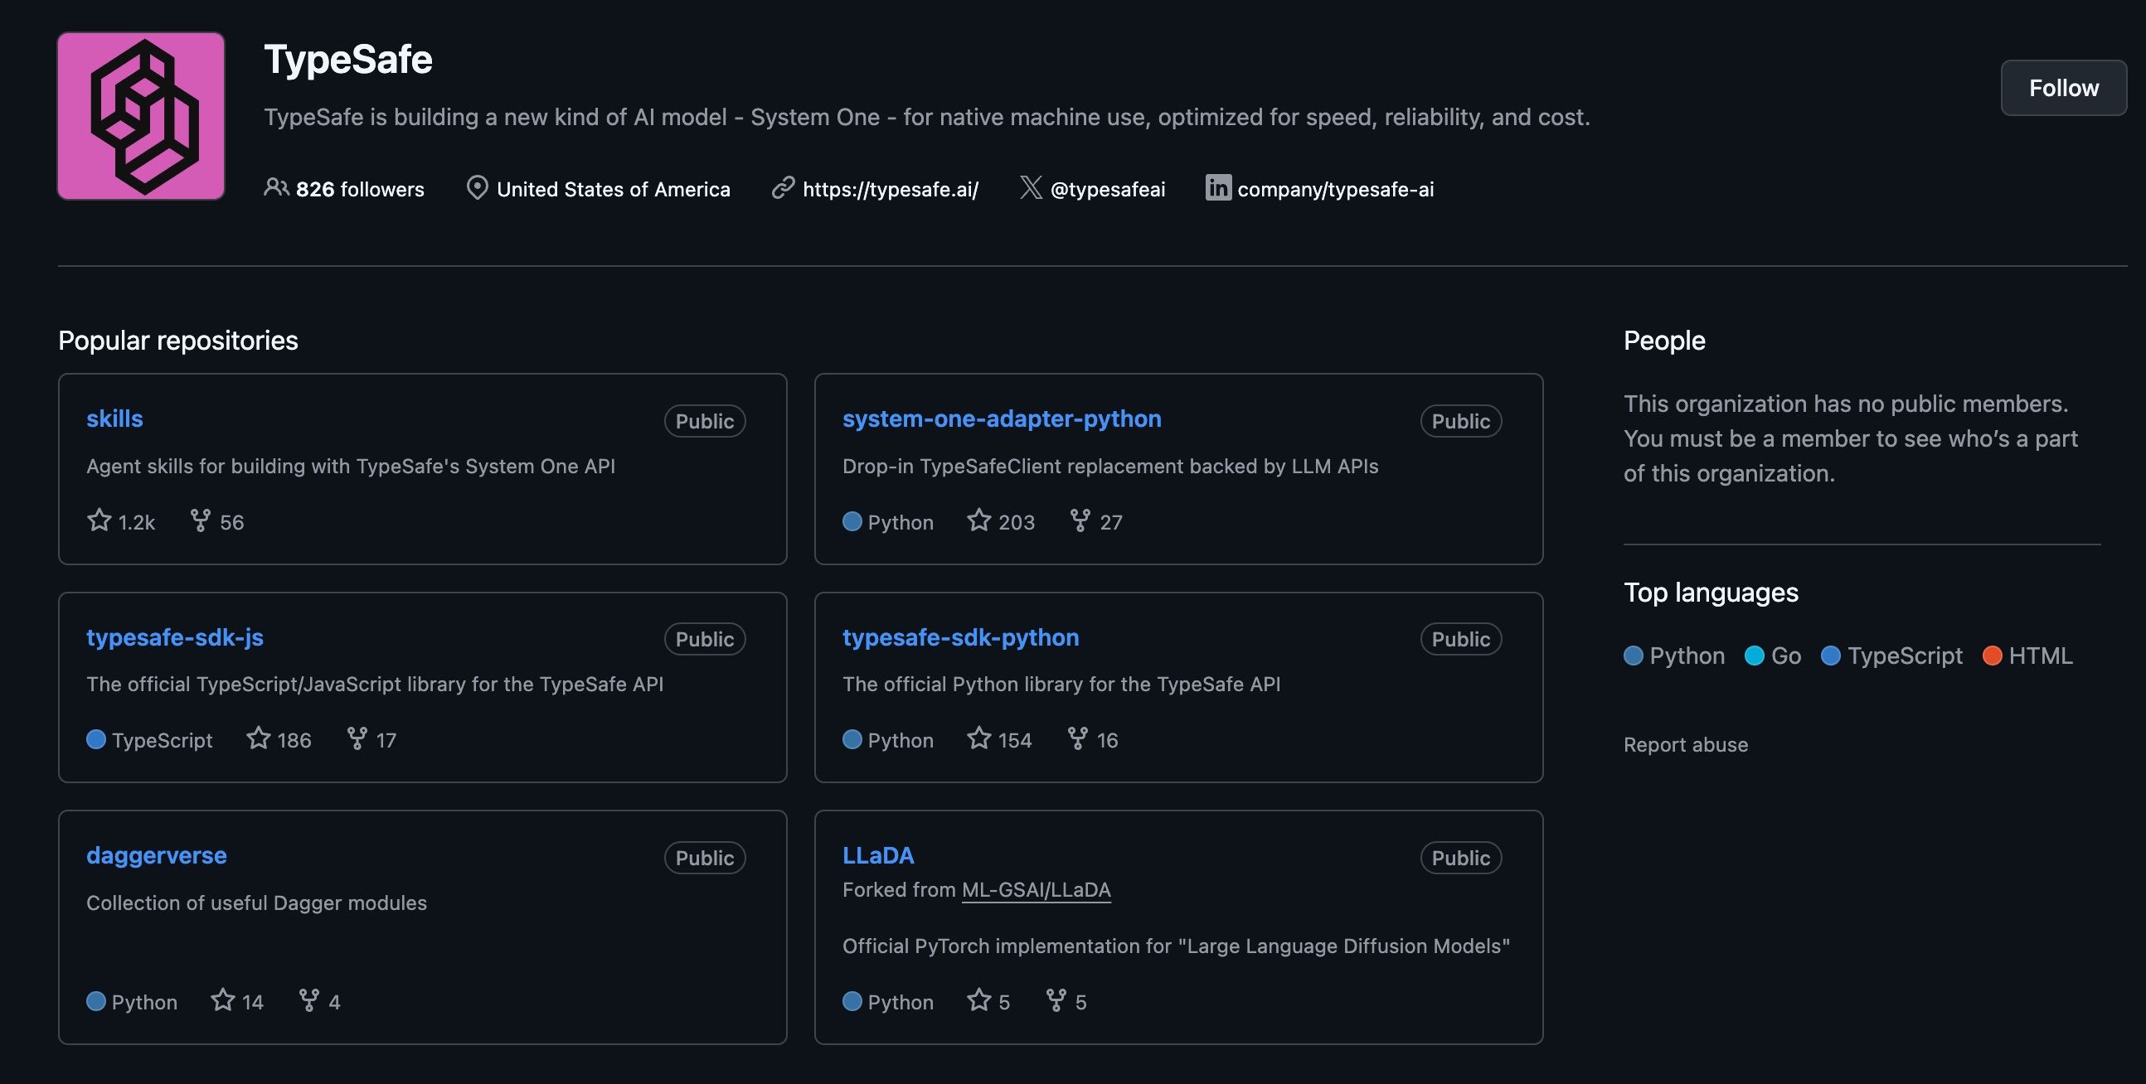The image size is (2146, 1084).
Task: Click the fork icon on LLaDA
Action: (1056, 1000)
